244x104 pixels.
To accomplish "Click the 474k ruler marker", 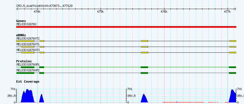I will click(x=37, y=12).
